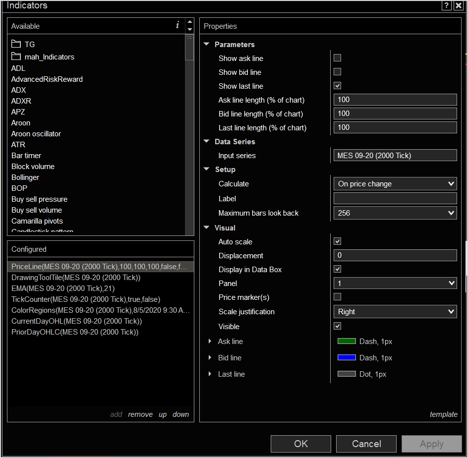Screen dimensions: 468x458
Task: Click the down arrow in Available header
Action: [190, 30]
